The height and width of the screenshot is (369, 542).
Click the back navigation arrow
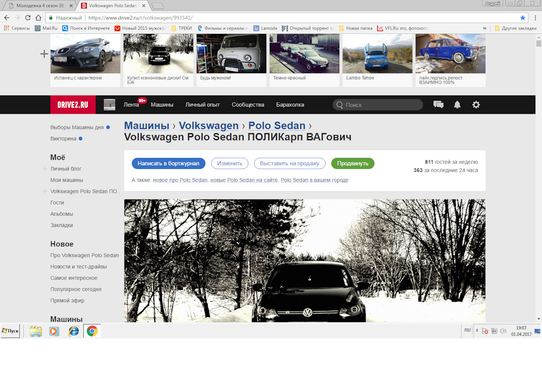coord(6,17)
